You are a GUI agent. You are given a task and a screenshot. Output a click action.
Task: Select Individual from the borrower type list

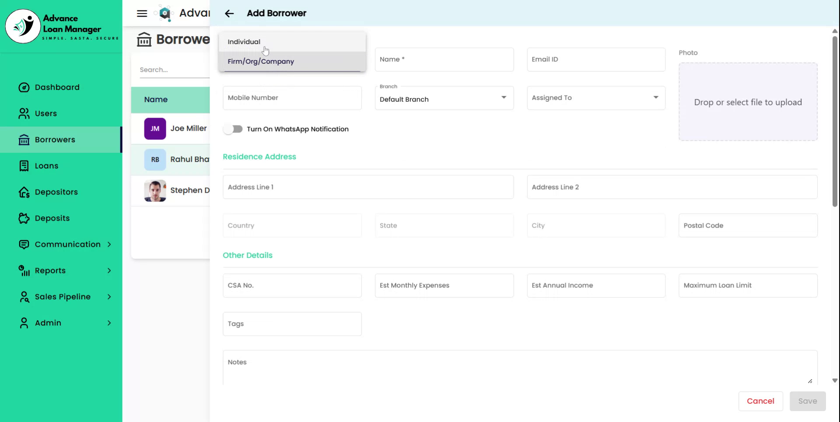244,42
